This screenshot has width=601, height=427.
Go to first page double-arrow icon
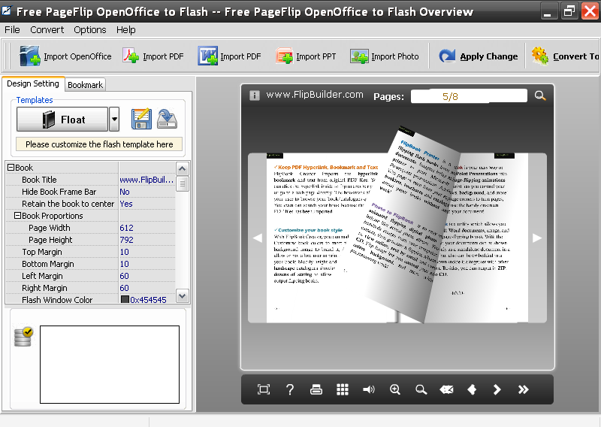446,389
